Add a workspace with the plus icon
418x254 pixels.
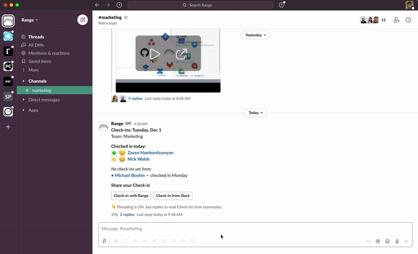pos(8,127)
